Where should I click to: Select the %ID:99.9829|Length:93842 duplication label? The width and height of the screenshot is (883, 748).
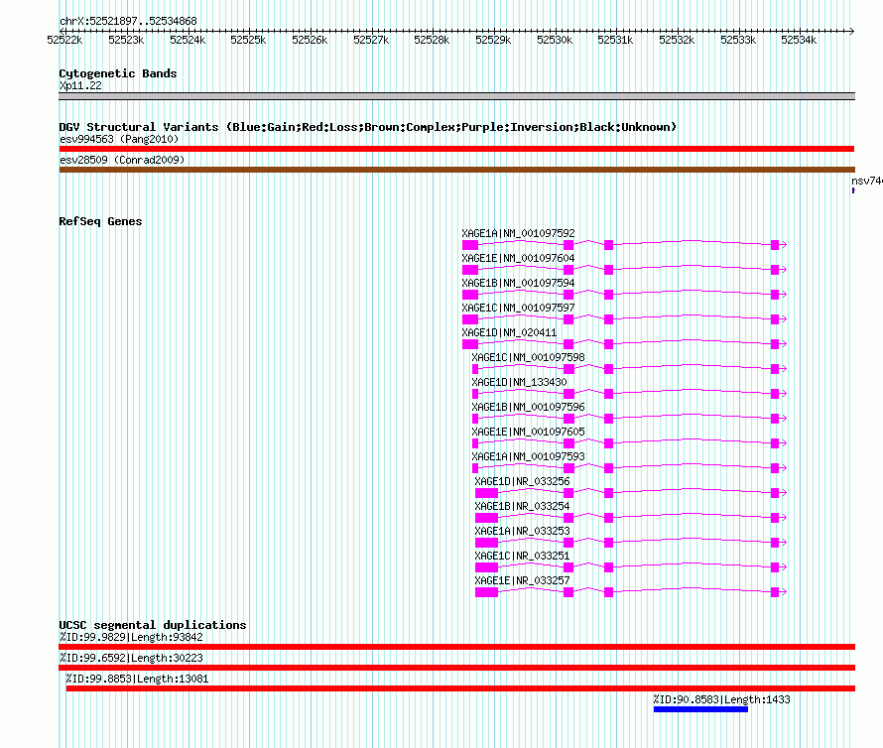tap(131, 637)
